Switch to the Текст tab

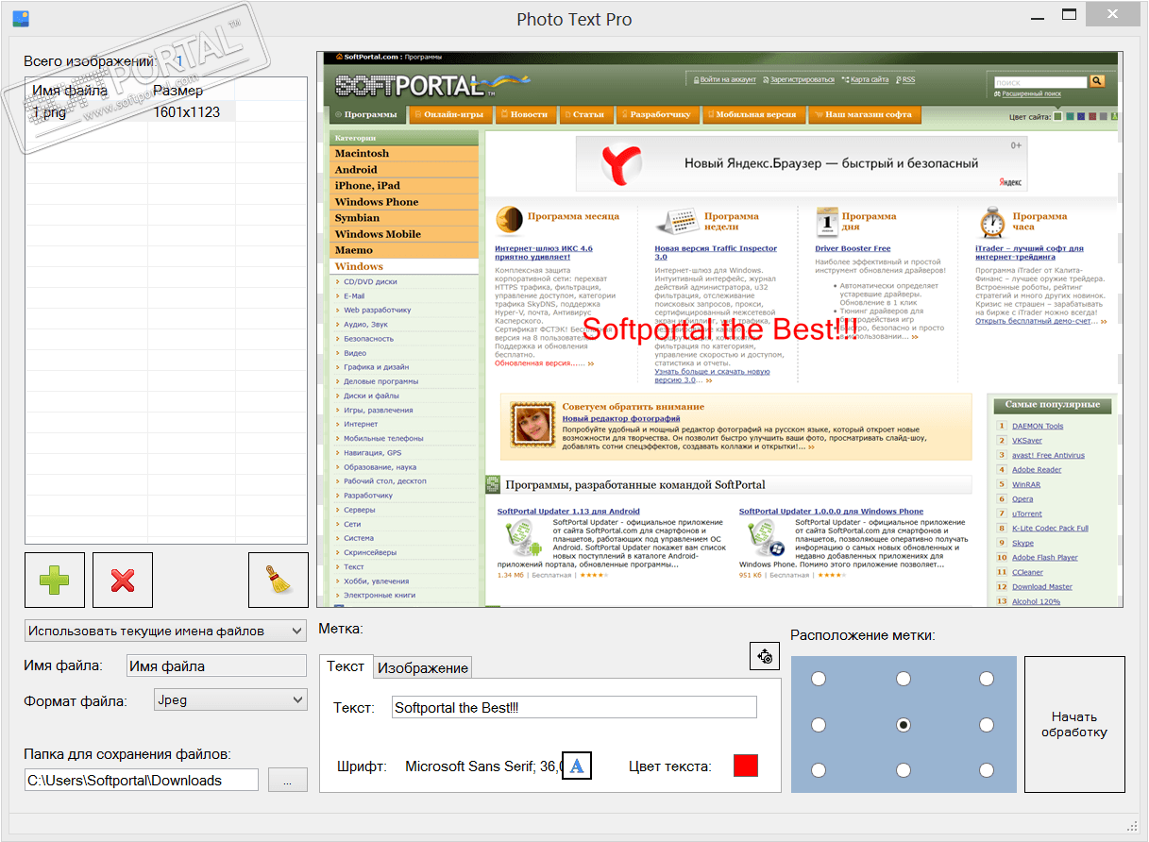click(x=346, y=666)
